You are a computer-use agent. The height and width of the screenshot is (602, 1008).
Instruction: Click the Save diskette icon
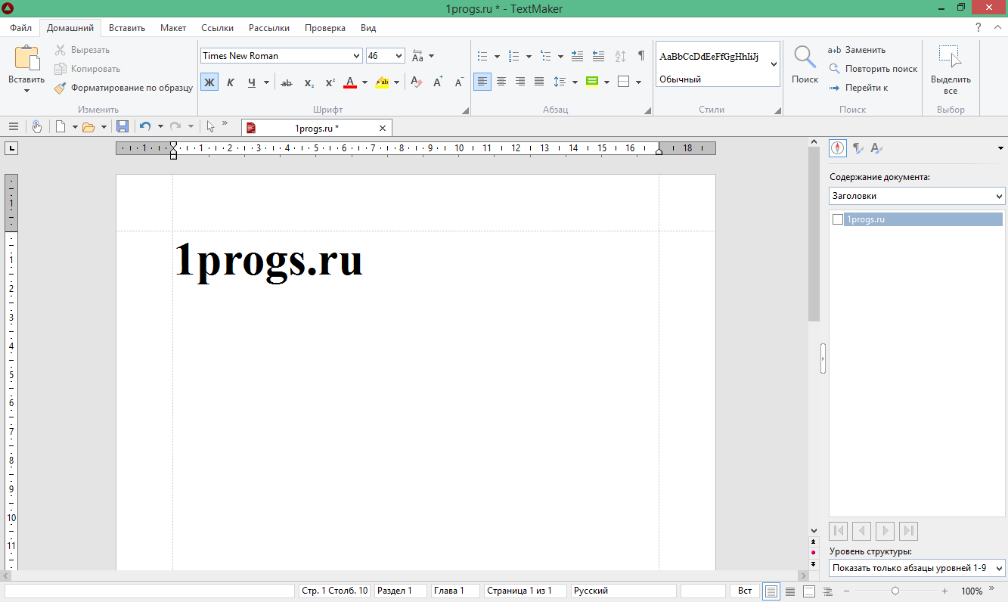point(123,127)
